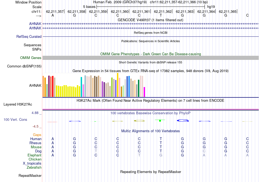This screenshot has height=182, width=259.
Task: Open the Common dbSNP(155) track label
Action: pyautogui.click(x=24, y=66)
